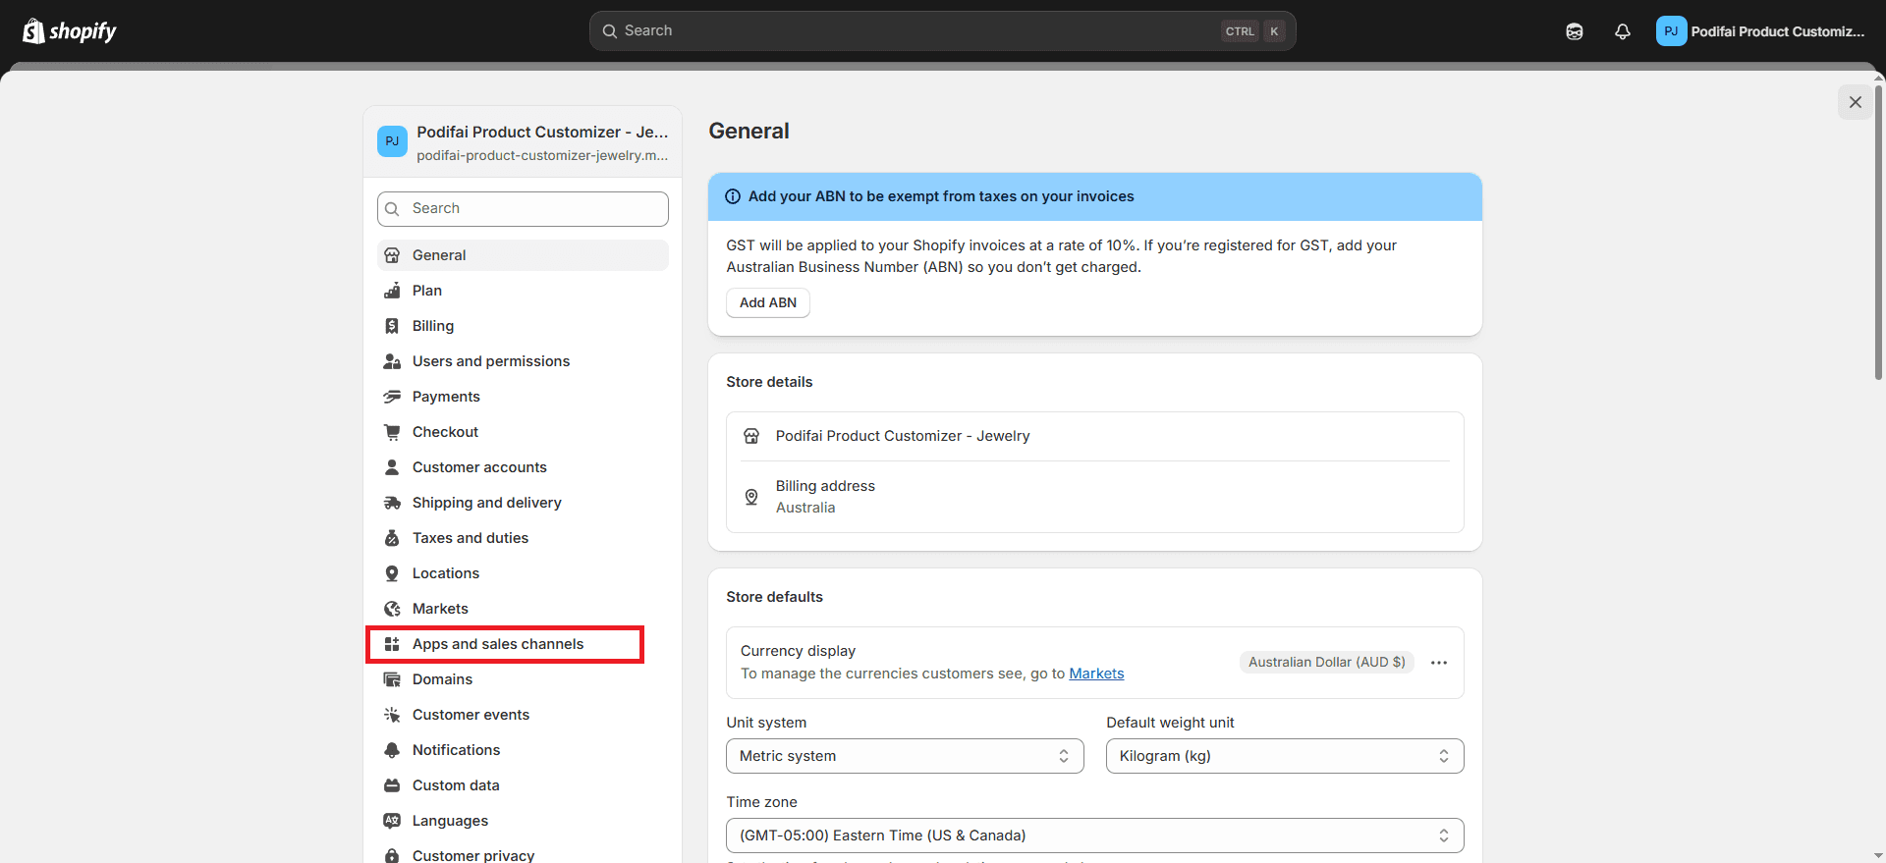Viewport: 1886px width, 863px height.
Task: Click the Australian Dollar (AUD $) badge
Action: 1326,663
